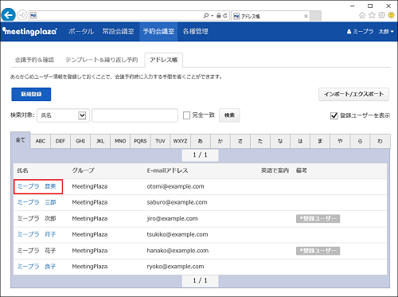Click the search magnifier in address bar
This screenshot has height=297, width=398.
click(x=206, y=16)
